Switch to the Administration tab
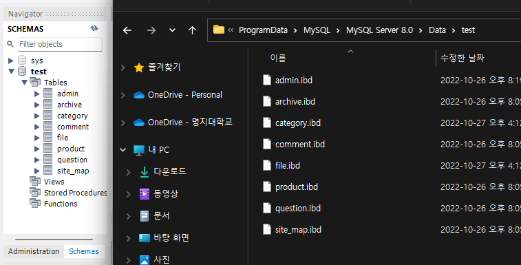This screenshot has height=265, width=521. (x=34, y=251)
